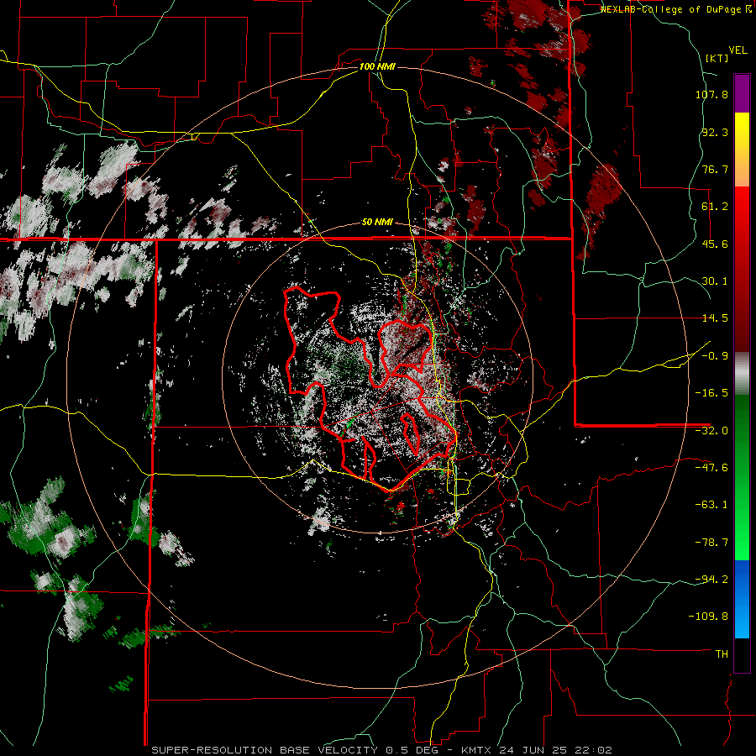Select the -16.5 velocity scale value
This screenshot has height=756, width=756.
pos(711,393)
